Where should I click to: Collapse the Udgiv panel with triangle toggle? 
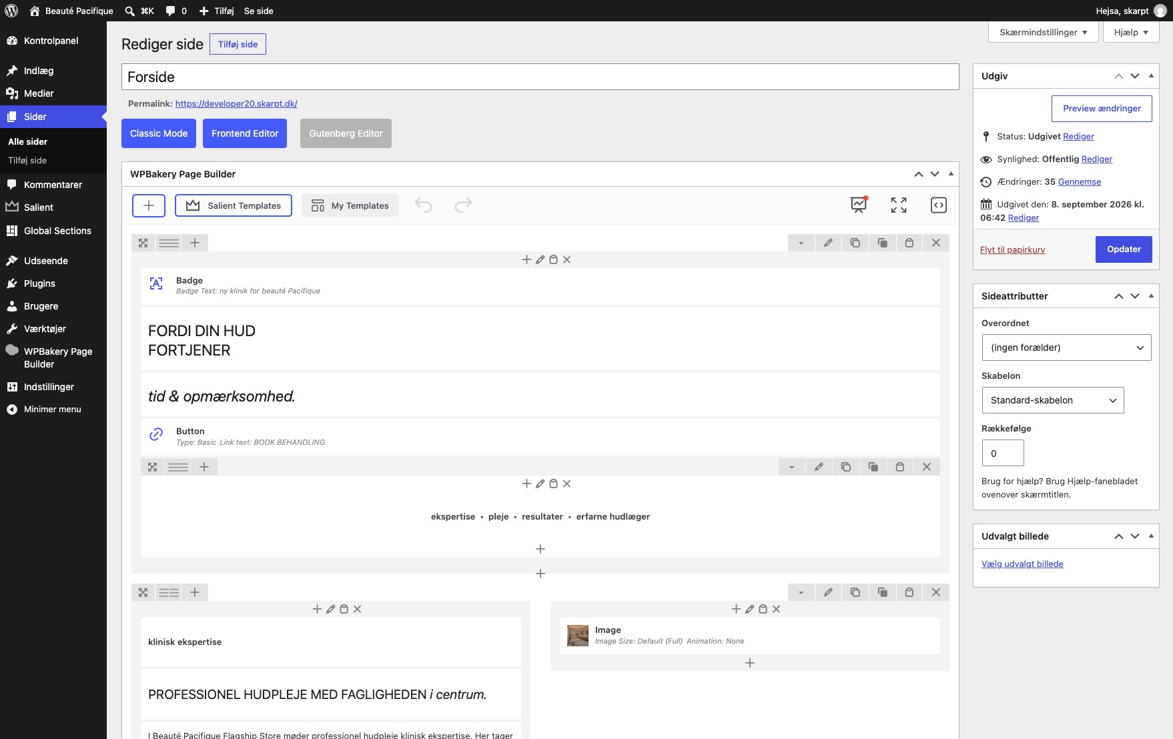pyautogui.click(x=1151, y=76)
